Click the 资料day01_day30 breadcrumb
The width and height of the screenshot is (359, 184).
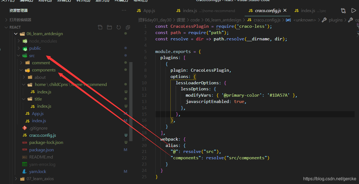[154, 20]
